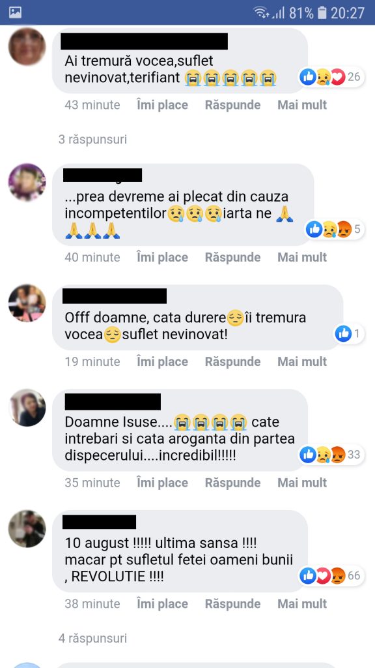375x668 pixels.
Task: Open 'Mai mult' menu on the 19-minute comment
Action: (x=302, y=361)
